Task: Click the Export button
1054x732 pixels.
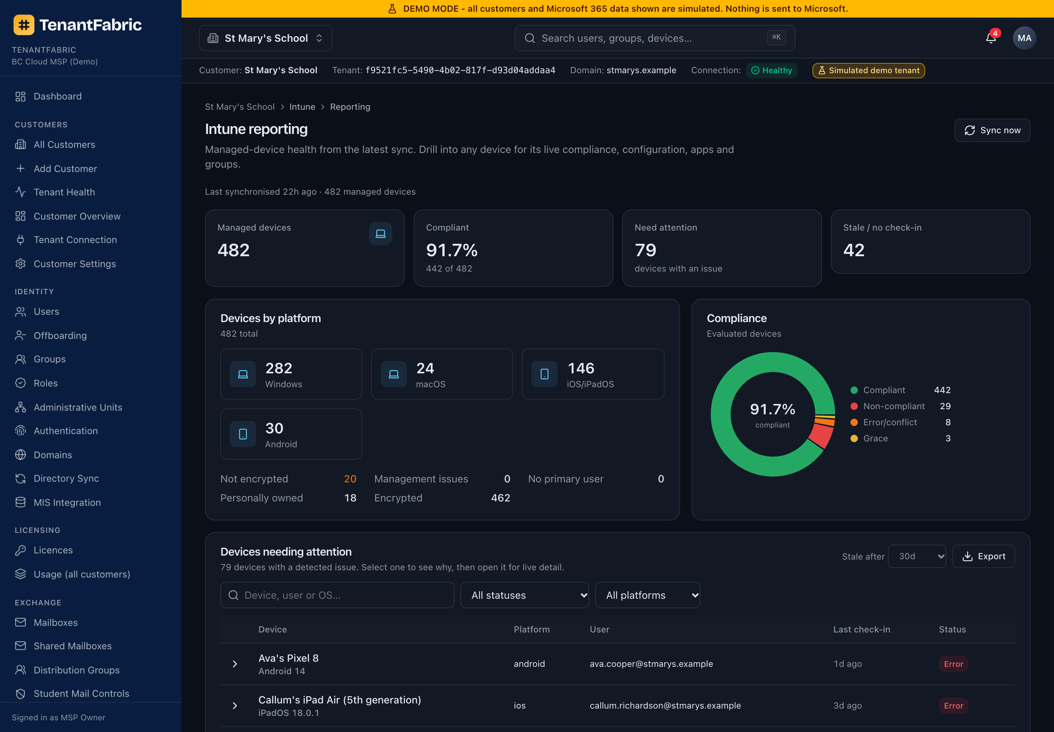Action: click(983, 556)
